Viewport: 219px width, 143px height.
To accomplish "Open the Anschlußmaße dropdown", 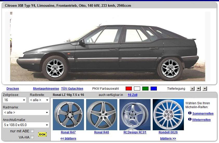I will click(26, 125).
